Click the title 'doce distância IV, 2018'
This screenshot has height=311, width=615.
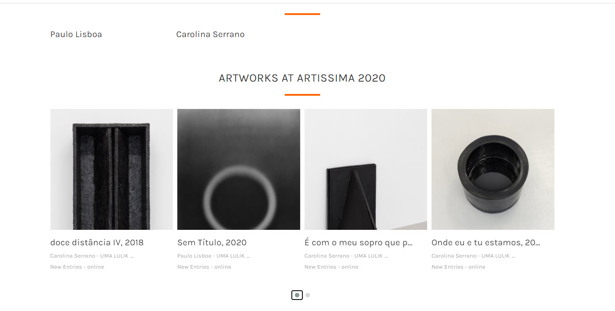pos(97,243)
